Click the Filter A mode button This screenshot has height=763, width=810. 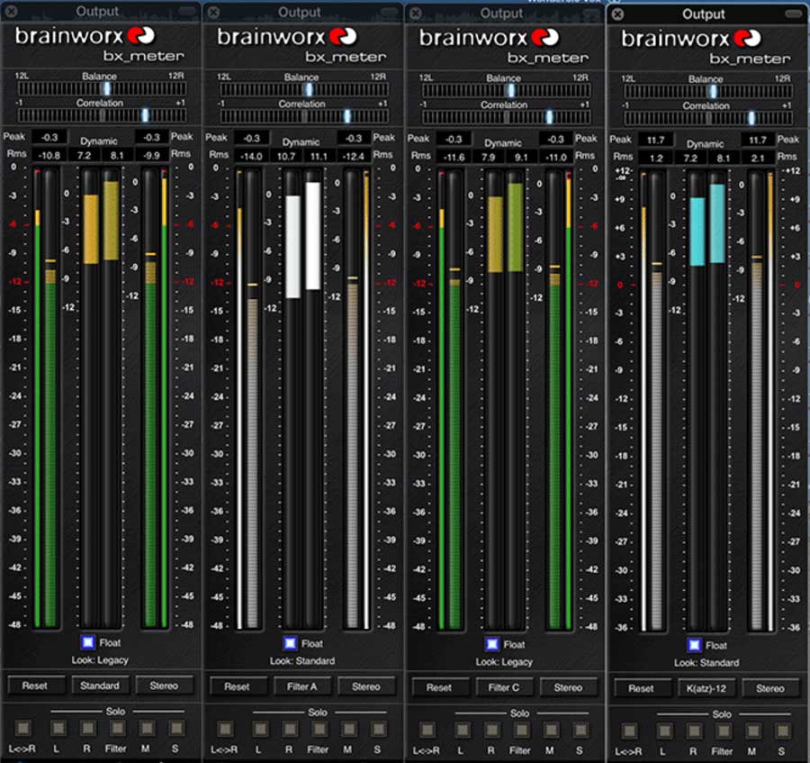coord(301,686)
